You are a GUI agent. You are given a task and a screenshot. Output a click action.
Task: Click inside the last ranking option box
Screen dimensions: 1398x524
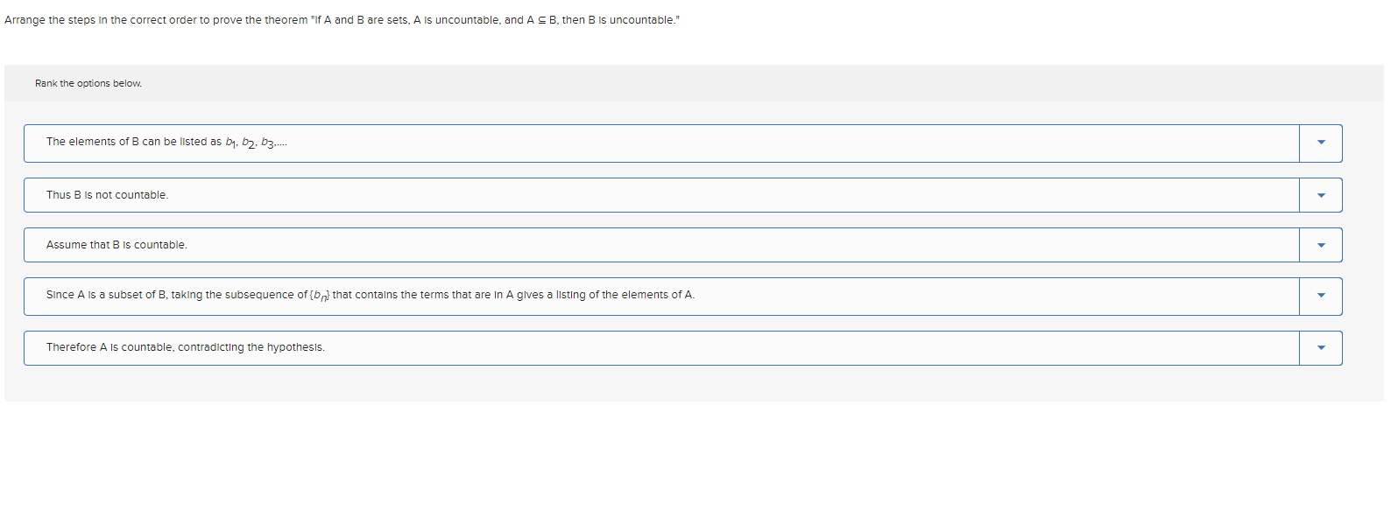613,347
